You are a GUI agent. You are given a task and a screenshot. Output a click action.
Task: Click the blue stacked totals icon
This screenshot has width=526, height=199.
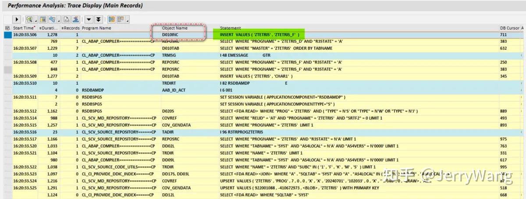75,19
